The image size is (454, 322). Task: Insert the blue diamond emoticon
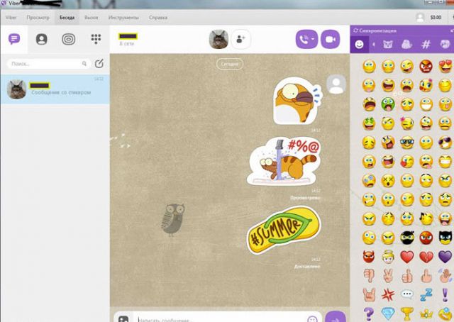pos(388,313)
